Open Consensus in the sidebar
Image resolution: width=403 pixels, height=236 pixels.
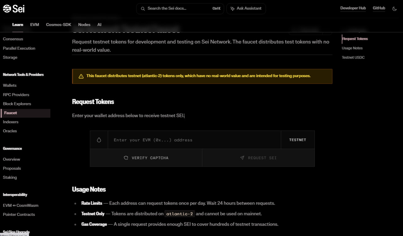[x=13, y=39]
